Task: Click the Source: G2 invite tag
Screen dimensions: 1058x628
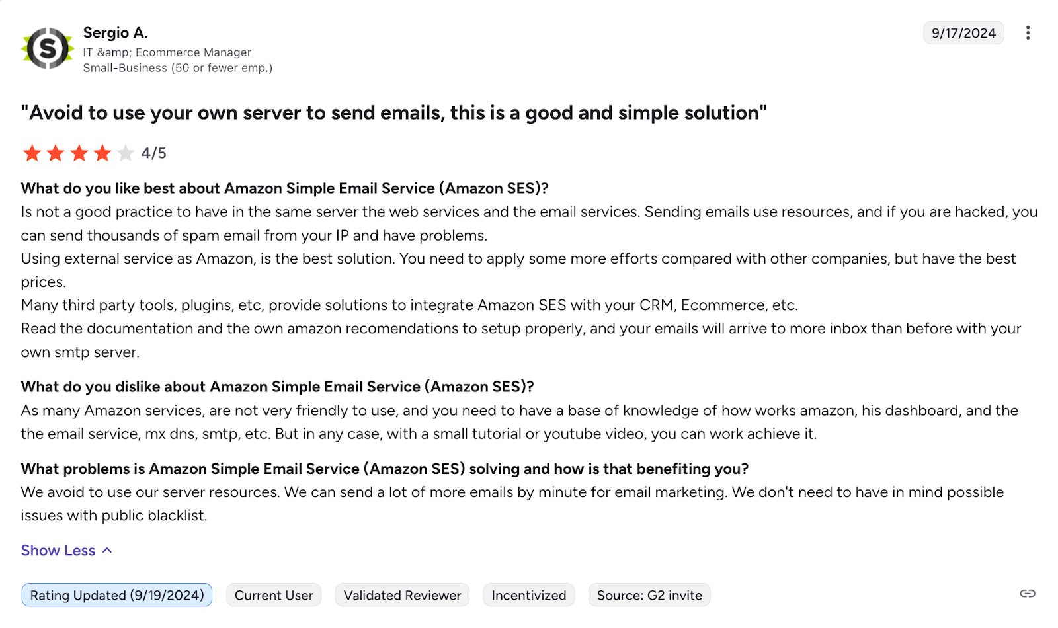Action: [649, 595]
